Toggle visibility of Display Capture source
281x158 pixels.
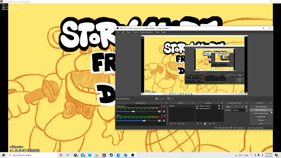coord(219,106)
